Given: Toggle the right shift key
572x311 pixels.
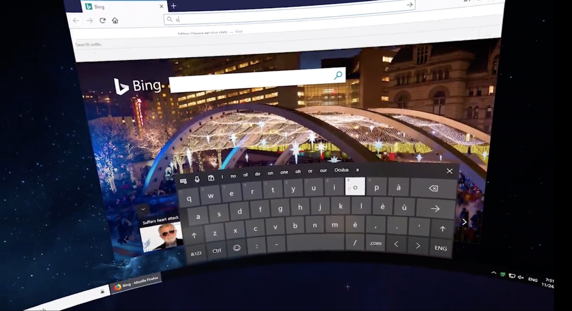Looking at the screenshot, I should 443,229.
